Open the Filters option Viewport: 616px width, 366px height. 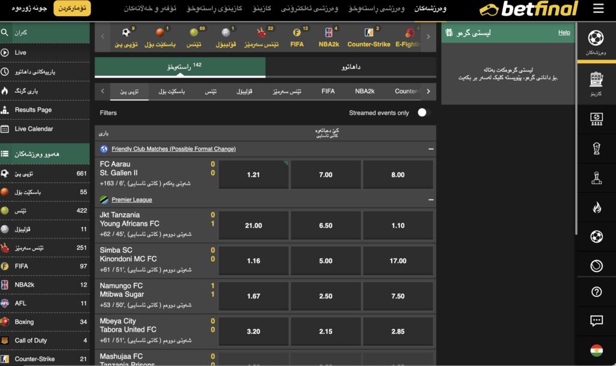point(108,113)
